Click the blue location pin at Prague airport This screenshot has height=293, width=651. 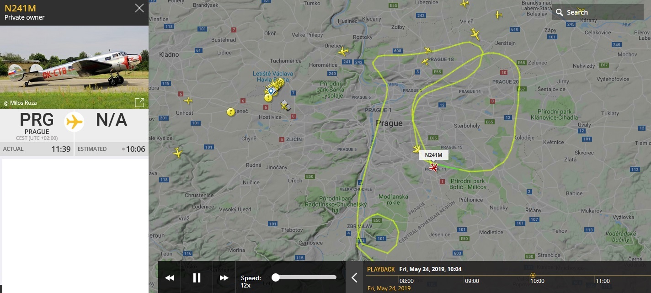click(x=271, y=91)
